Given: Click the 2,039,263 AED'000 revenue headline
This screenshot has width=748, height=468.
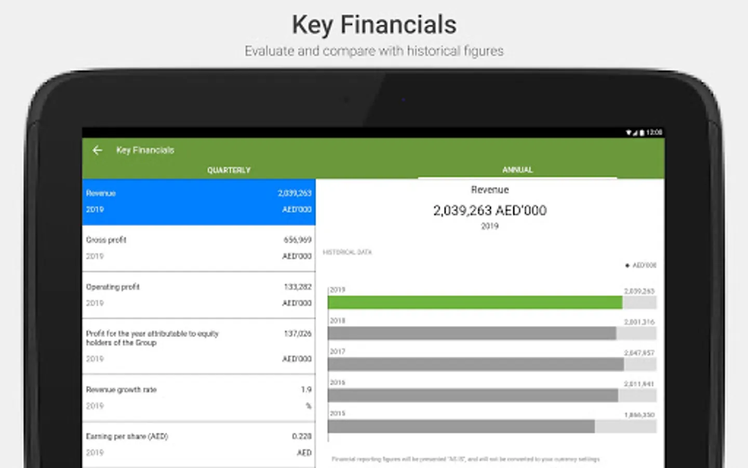Looking at the screenshot, I should [490, 211].
